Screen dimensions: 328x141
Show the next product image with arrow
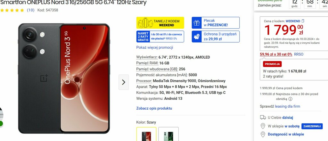click(x=124, y=82)
